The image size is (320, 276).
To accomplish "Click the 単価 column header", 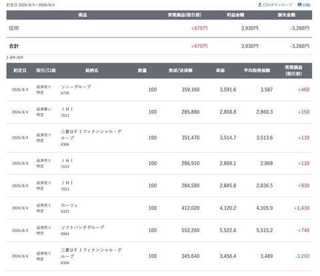I will click(220, 71).
